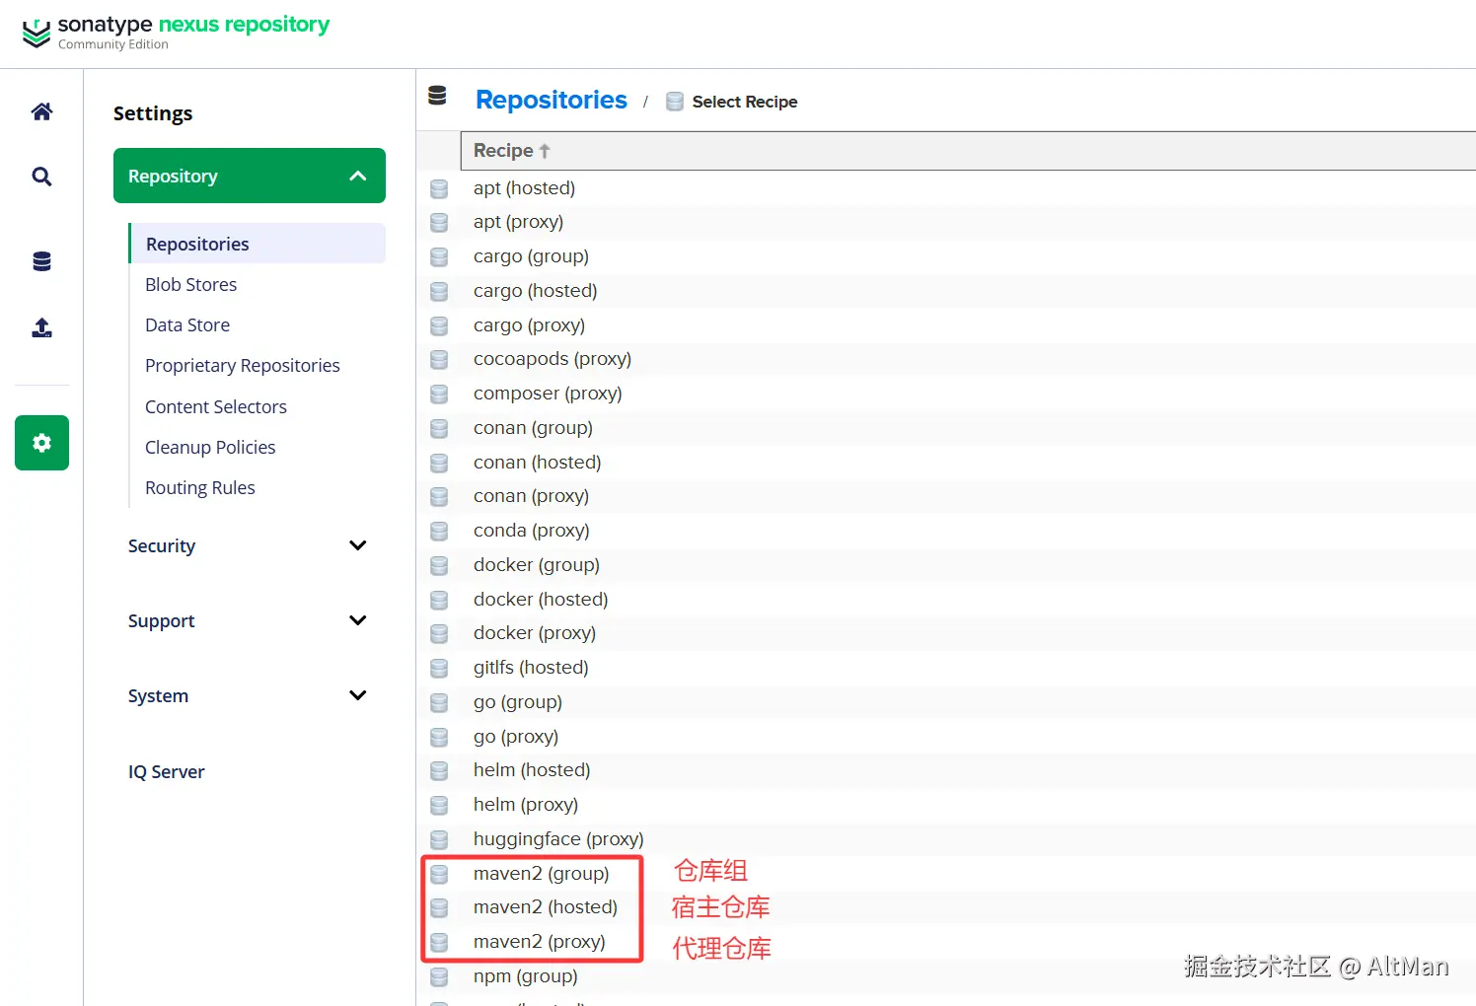1476x1006 pixels.
Task: Select the composer (proxy) recipe text
Action: (548, 394)
